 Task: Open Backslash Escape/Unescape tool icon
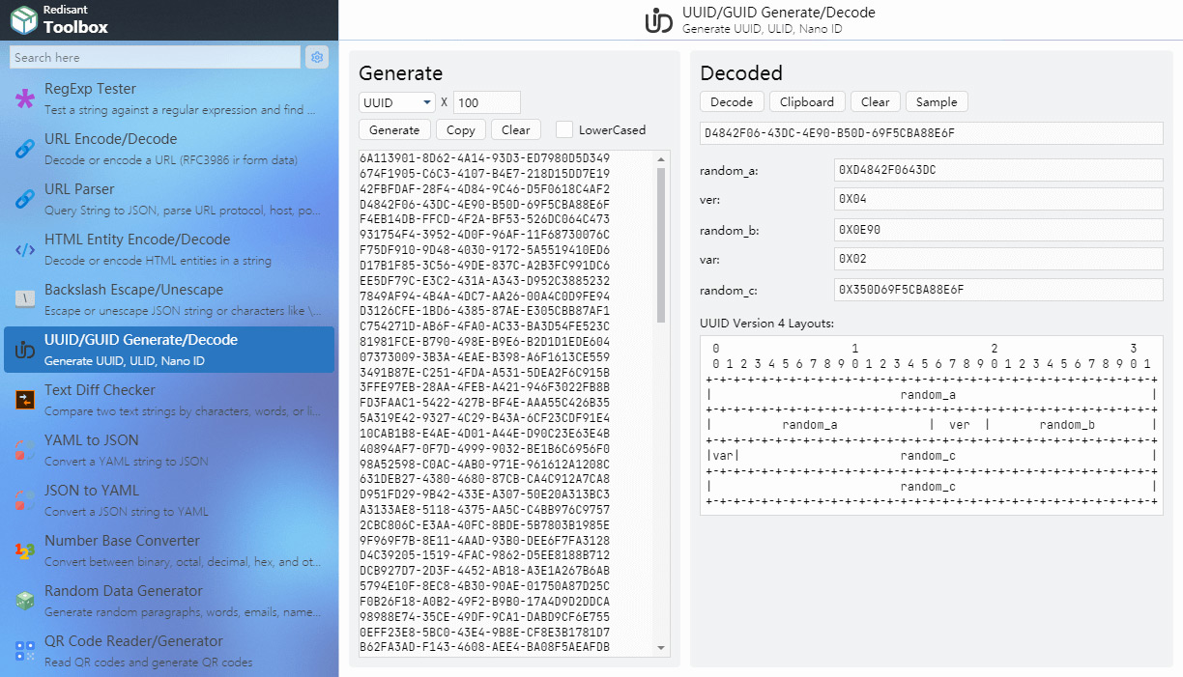[25, 299]
